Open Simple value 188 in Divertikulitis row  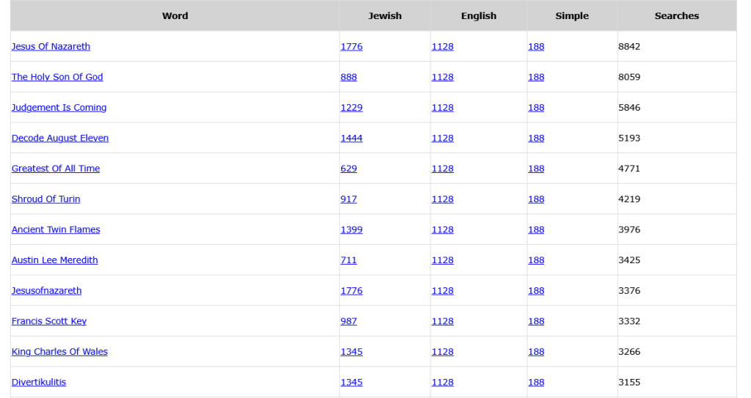(x=536, y=383)
